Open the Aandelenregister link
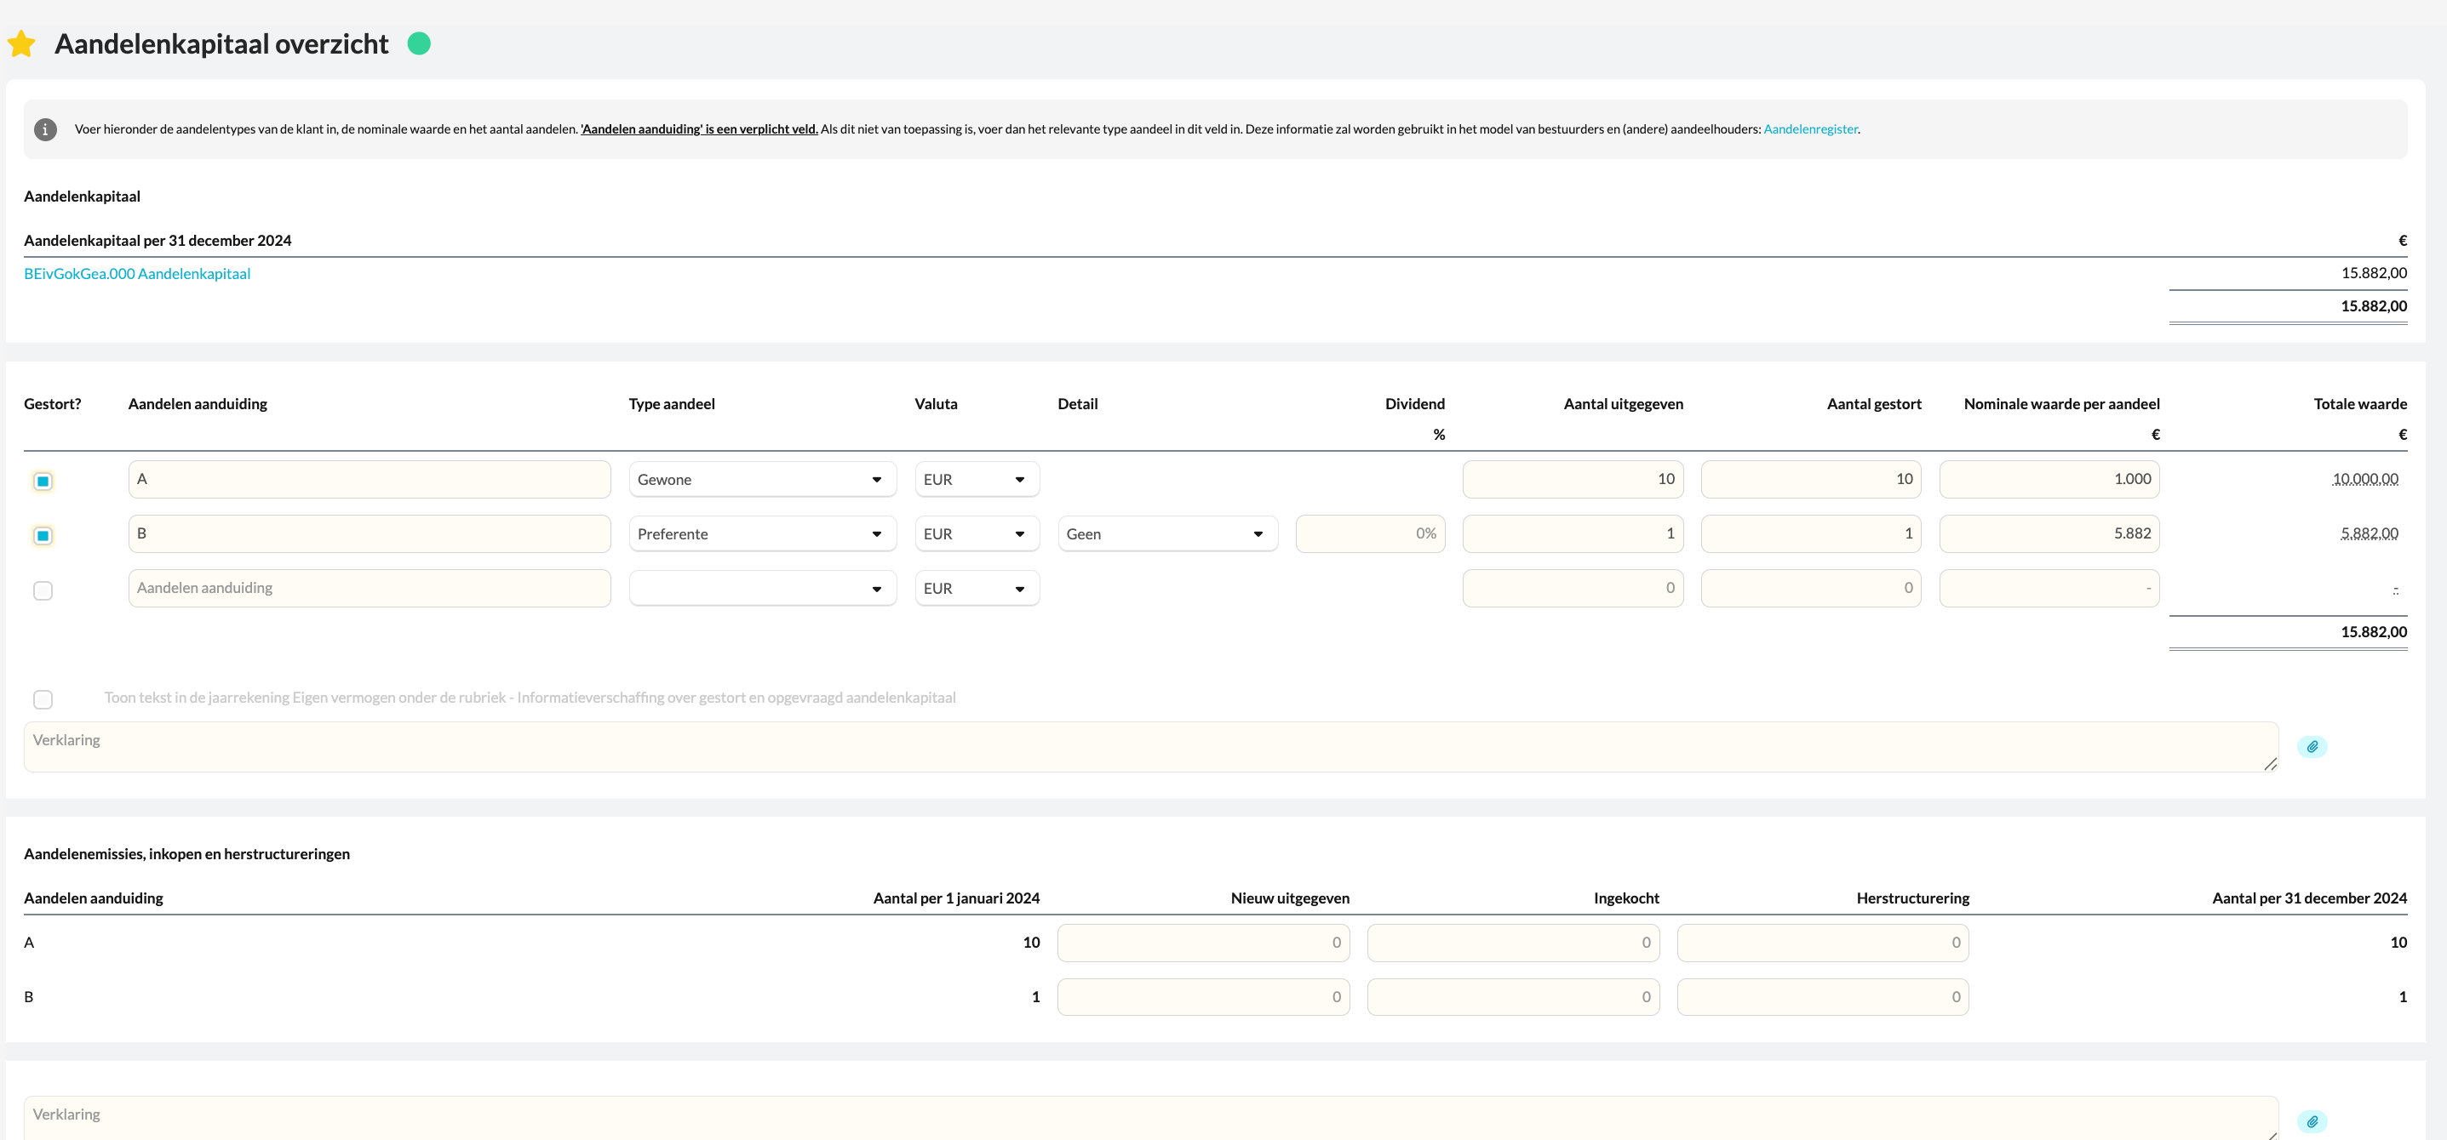Viewport: 2447px width, 1140px height. [x=1809, y=129]
